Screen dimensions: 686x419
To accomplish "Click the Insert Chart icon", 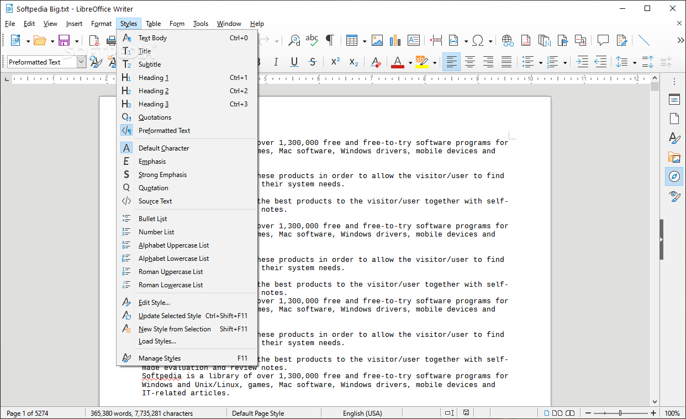I will click(395, 40).
